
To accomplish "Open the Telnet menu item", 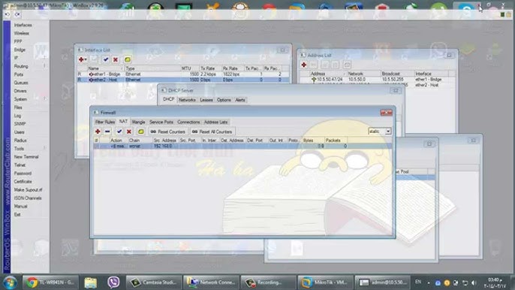I will click(x=20, y=165).
